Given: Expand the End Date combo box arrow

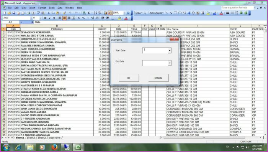Looking at the screenshot, I should coord(170,63).
